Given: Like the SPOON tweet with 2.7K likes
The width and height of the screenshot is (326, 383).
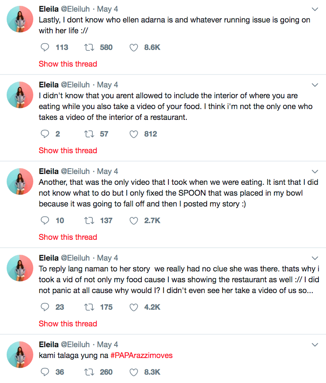Looking at the screenshot, I should 133,221.
